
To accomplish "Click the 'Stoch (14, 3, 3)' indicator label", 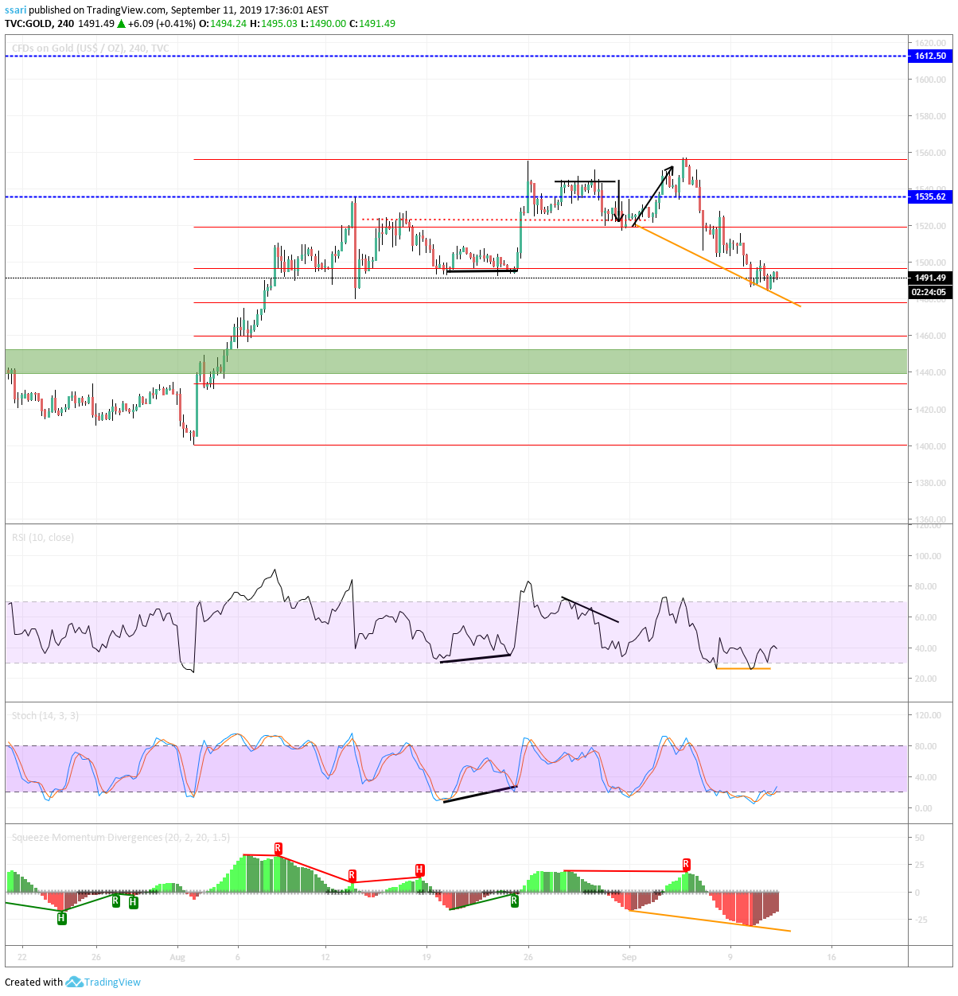I will (x=45, y=716).
